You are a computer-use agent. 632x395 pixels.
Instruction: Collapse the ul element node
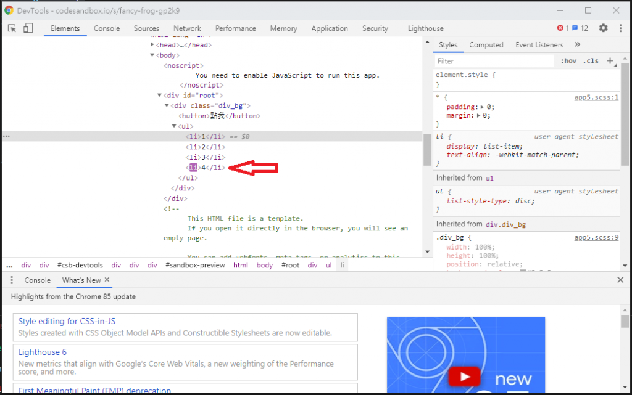(x=174, y=126)
